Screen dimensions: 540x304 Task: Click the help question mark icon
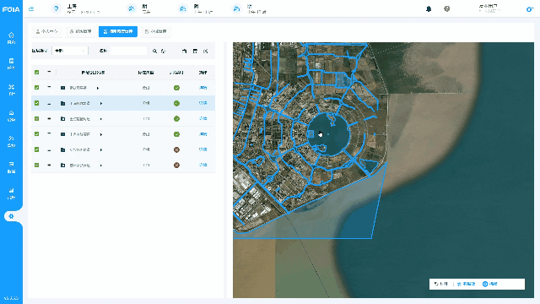coord(446,8)
